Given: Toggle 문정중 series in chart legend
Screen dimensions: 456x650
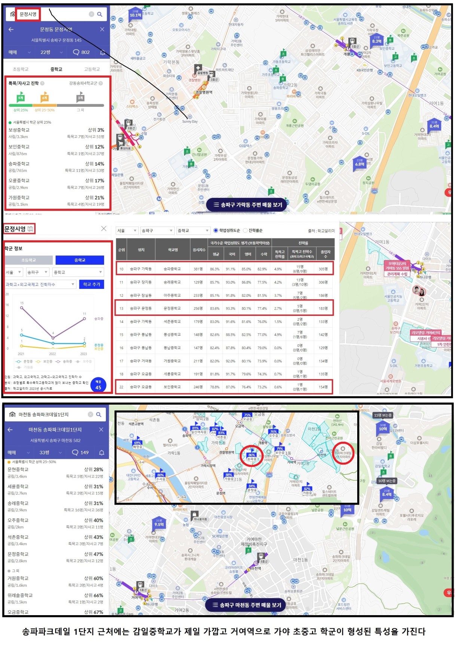Looking at the screenshot, I should point(24,362).
